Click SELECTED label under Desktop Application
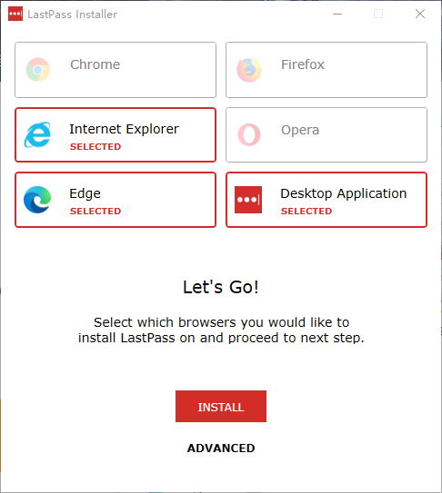 pos(306,211)
